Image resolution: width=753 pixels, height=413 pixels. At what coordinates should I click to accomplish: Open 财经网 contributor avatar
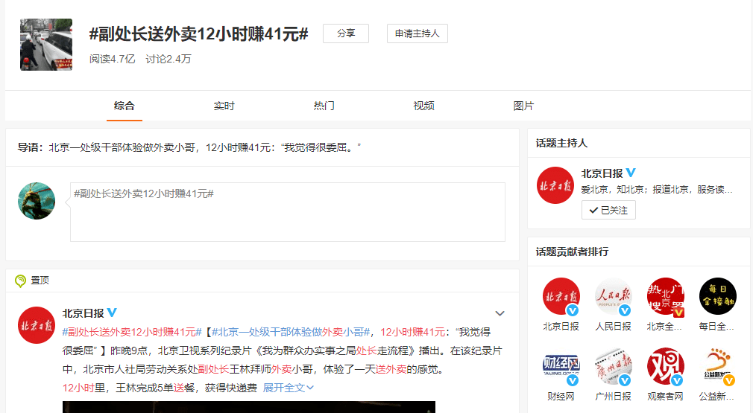(x=561, y=366)
